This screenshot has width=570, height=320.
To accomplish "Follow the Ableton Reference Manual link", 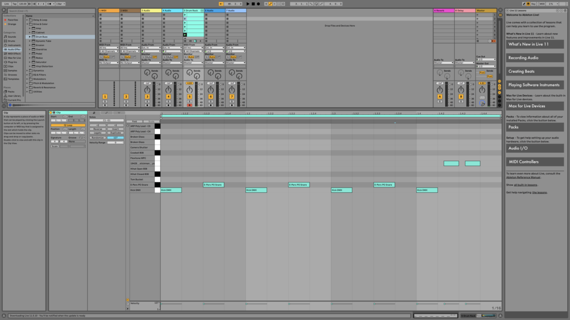I will pos(523,177).
